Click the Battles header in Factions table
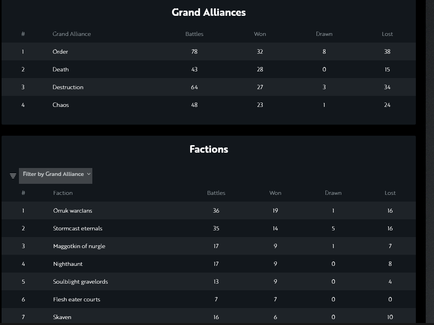This screenshot has height=325, width=434. [216, 193]
